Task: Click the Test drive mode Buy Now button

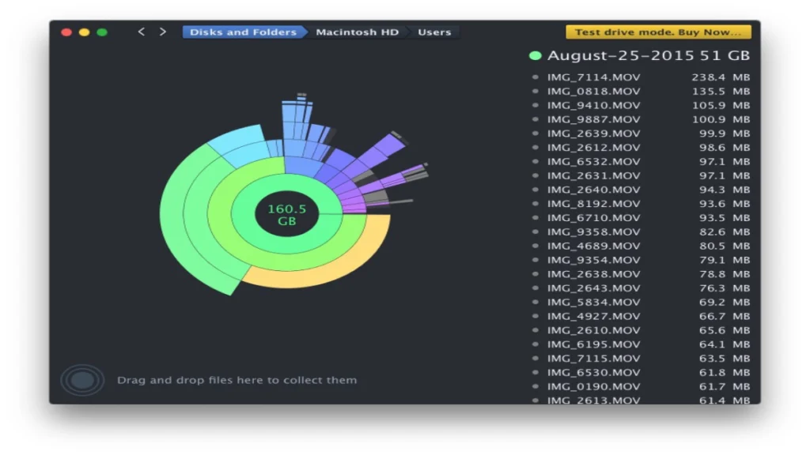Action: coord(660,32)
